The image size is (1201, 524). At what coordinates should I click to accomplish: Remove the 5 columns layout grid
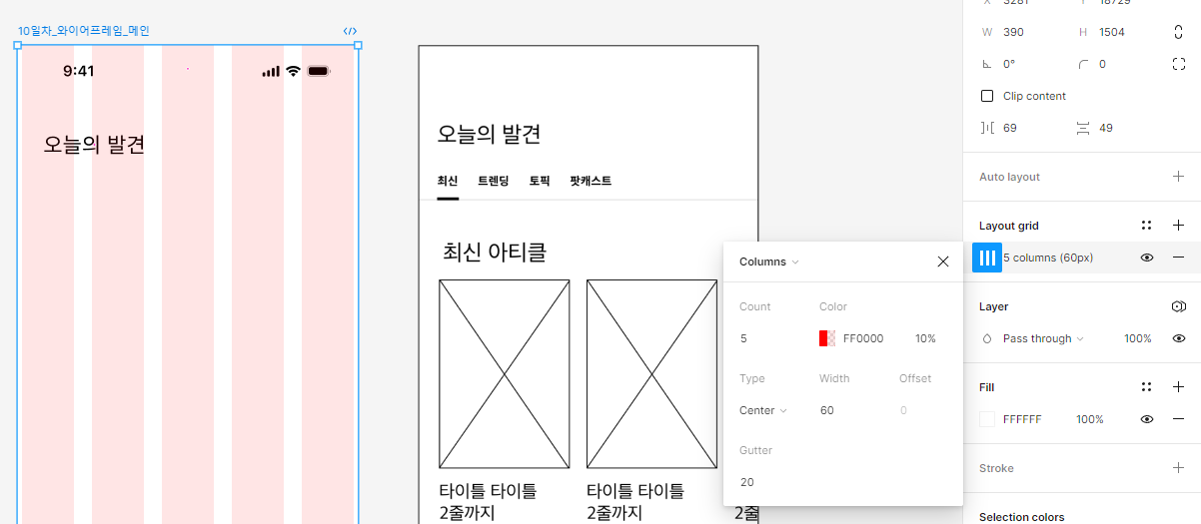pos(1178,258)
